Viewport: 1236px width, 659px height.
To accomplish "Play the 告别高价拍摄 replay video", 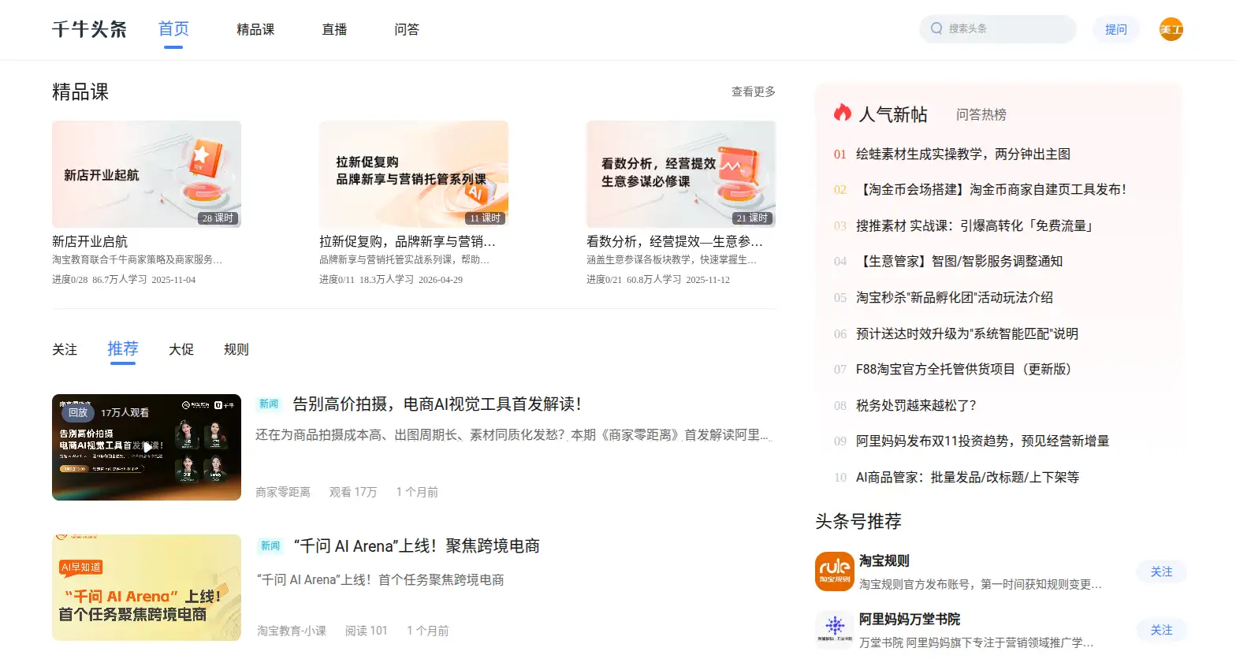I will point(147,447).
